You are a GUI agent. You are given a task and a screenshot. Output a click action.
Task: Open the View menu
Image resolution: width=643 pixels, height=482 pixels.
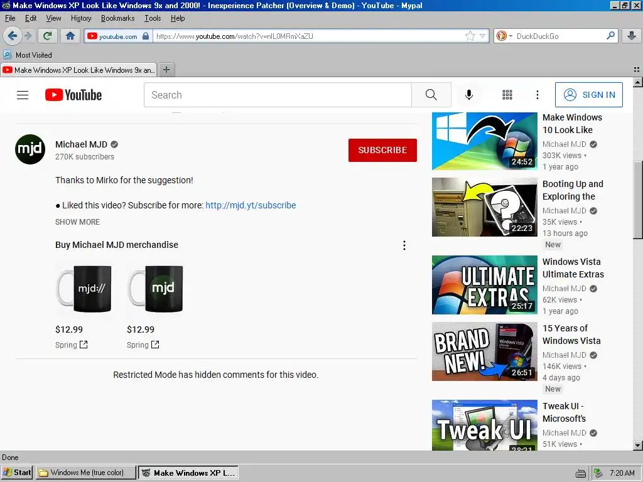click(x=54, y=18)
